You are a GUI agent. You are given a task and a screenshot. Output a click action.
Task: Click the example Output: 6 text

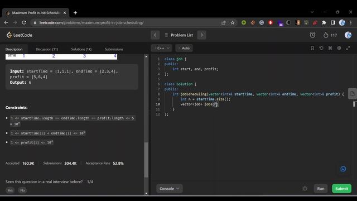click(x=21, y=83)
